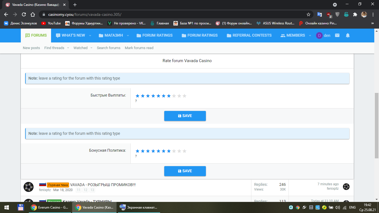Screen dimensions: 379x213
Task: Open the YouTube bookmark
Action: (51, 23)
